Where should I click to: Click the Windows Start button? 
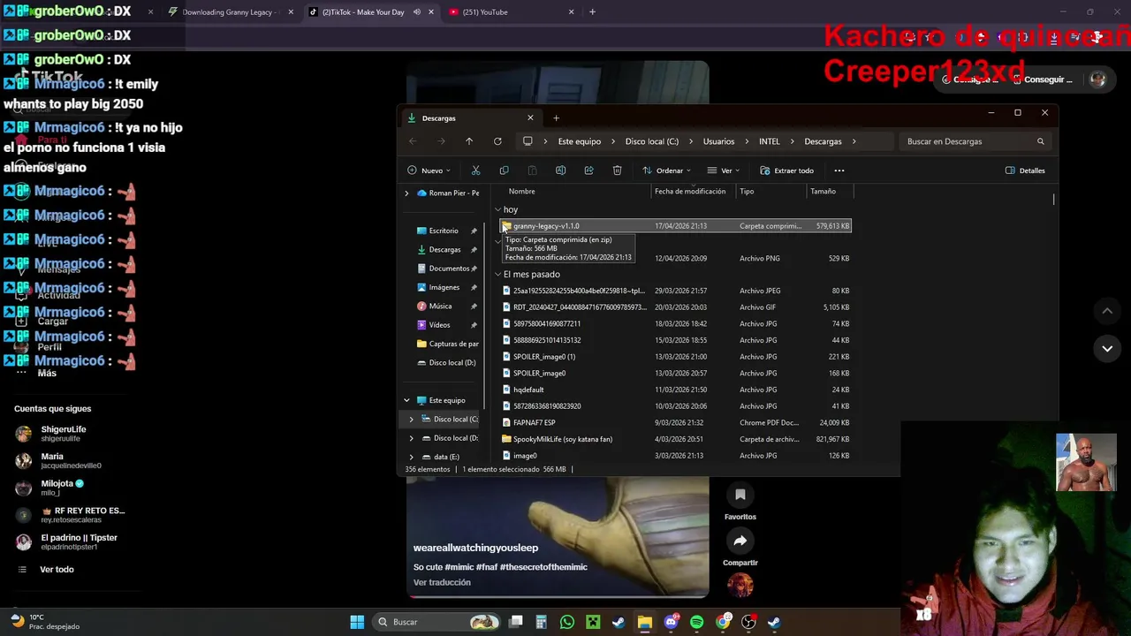pyautogui.click(x=357, y=622)
